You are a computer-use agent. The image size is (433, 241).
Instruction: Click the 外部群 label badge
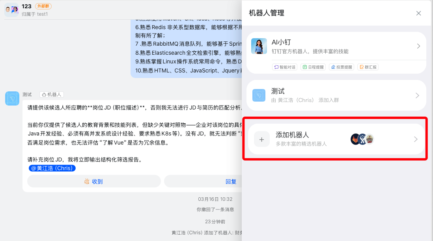(x=43, y=6)
